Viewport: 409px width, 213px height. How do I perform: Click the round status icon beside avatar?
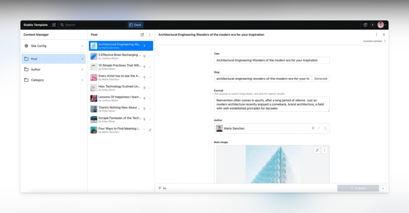(373, 25)
